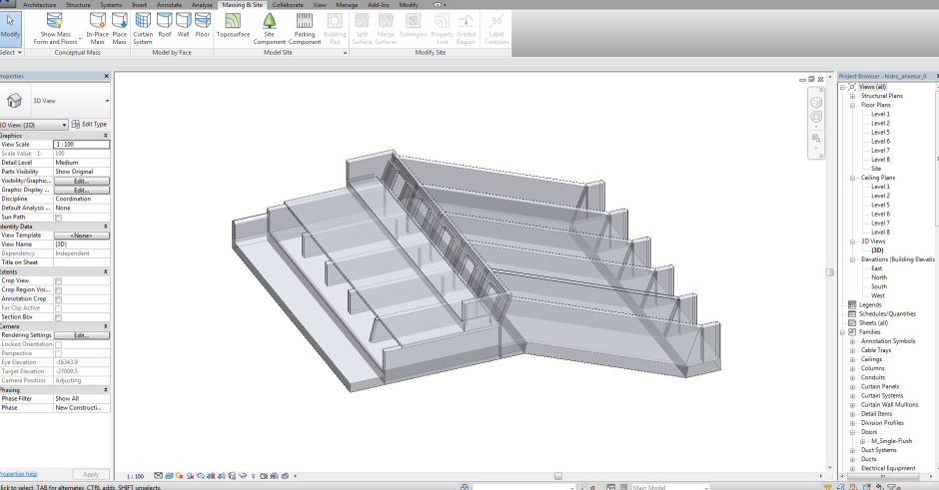The height and width of the screenshot is (490, 939).
Task: Collapse the Identity Data properties section
Action: click(x=106, y=227)
